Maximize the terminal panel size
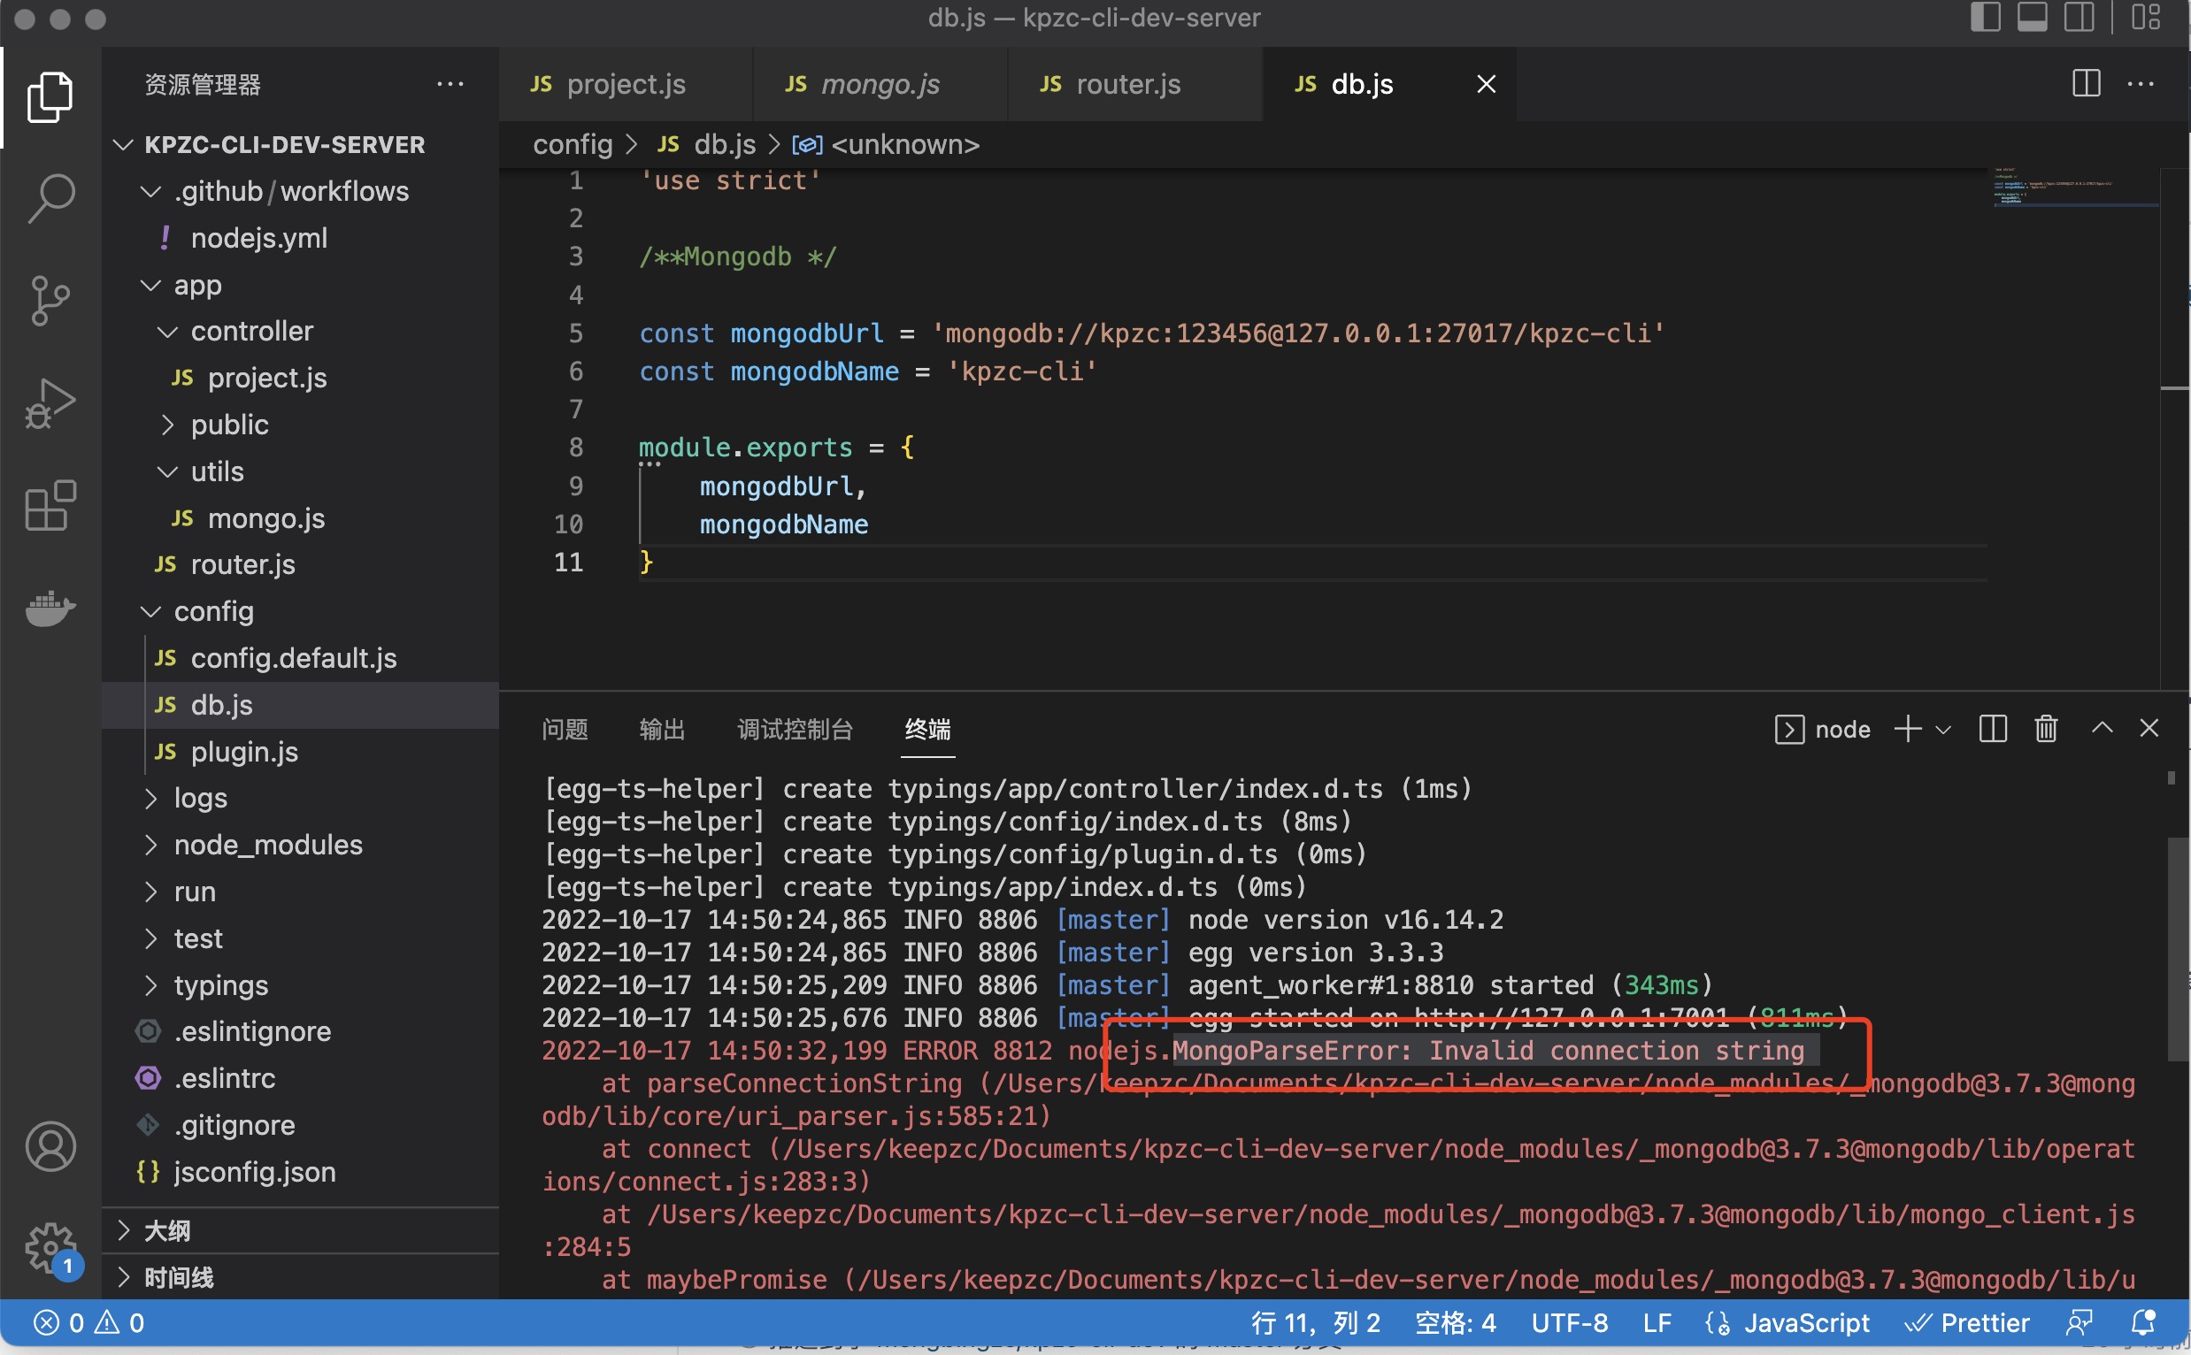This screenshot has height=1355, width=2191. click(2103, 728)
